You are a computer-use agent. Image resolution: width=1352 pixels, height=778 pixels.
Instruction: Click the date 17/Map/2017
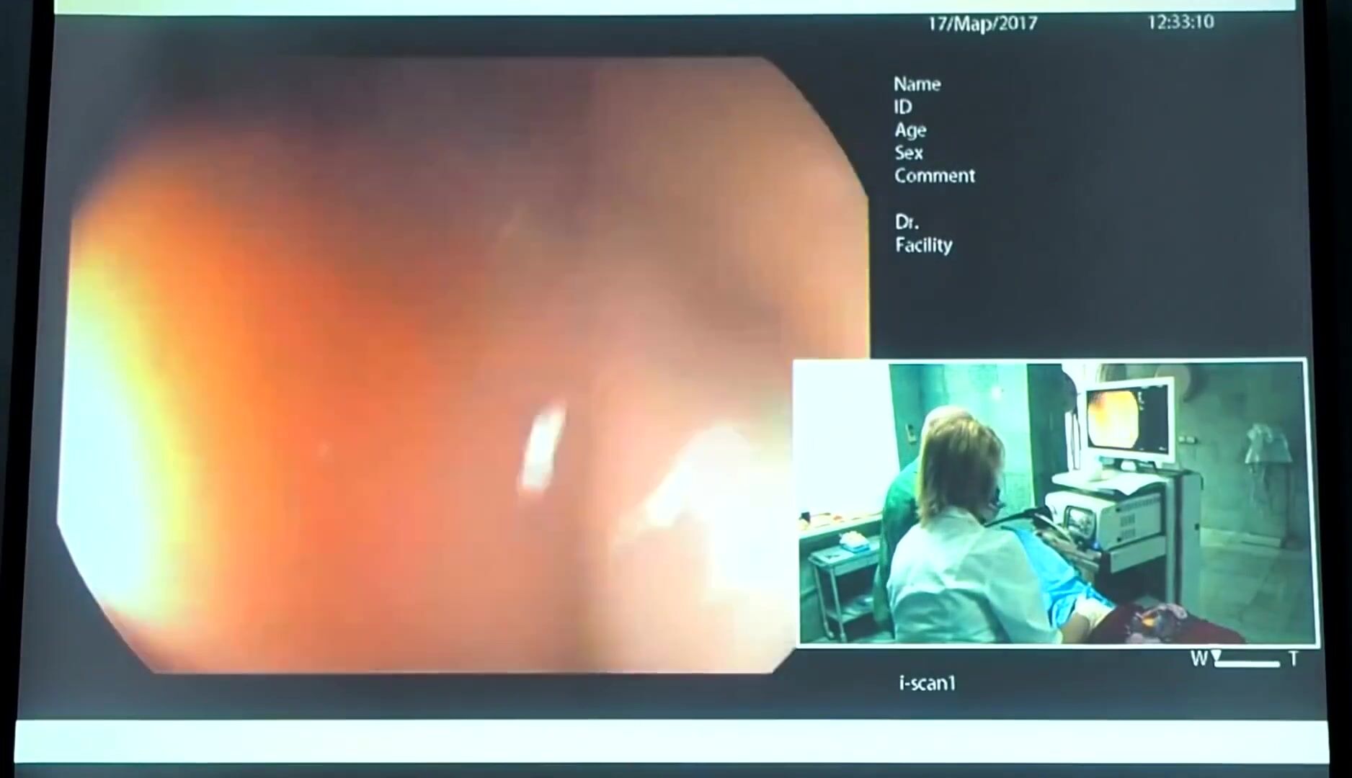[x=982, y=24]
